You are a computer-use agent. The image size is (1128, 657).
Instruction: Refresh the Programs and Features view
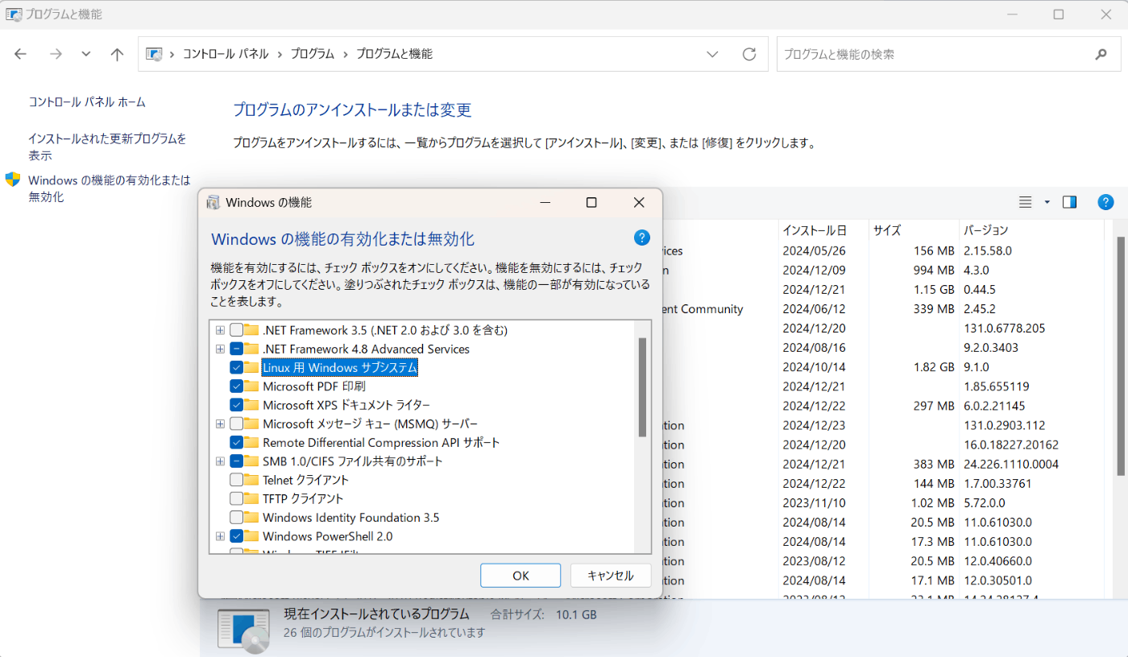click(749, 54)
